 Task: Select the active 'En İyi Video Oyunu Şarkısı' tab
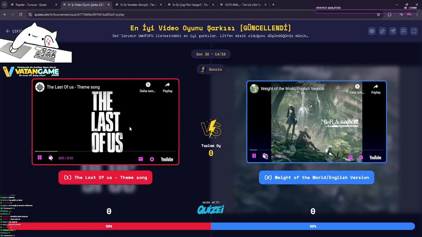(x=86, y=5)
